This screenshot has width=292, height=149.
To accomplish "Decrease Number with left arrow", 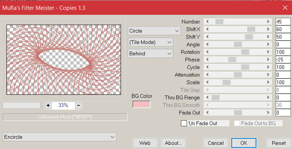I will tap(207, 22).
